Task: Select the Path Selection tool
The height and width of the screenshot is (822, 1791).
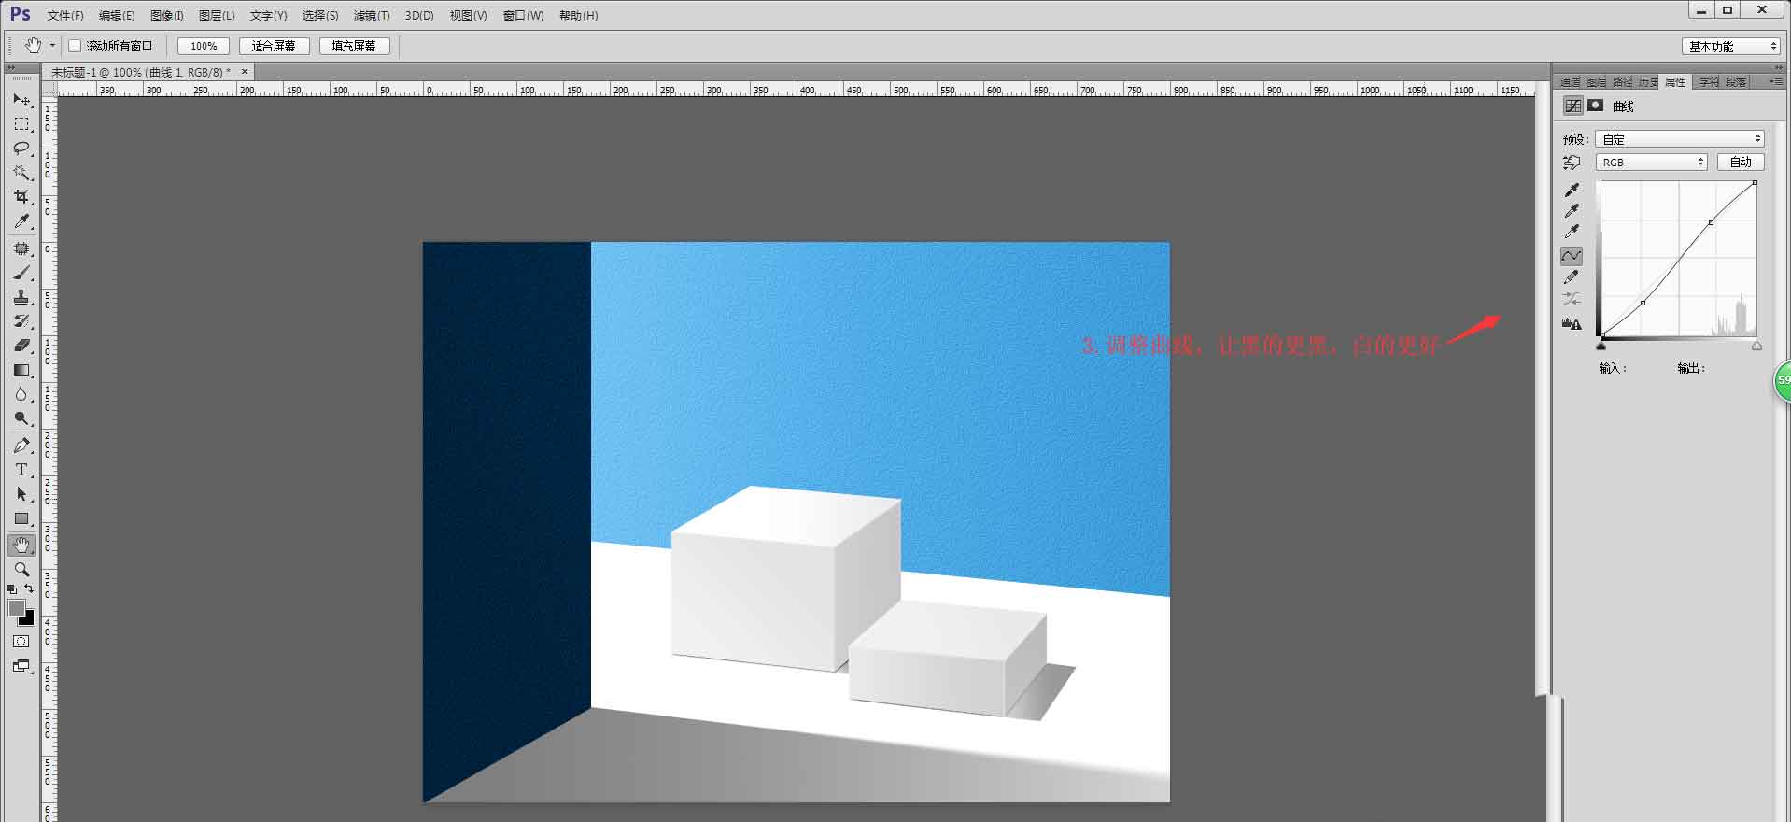Action: point(21,494)
